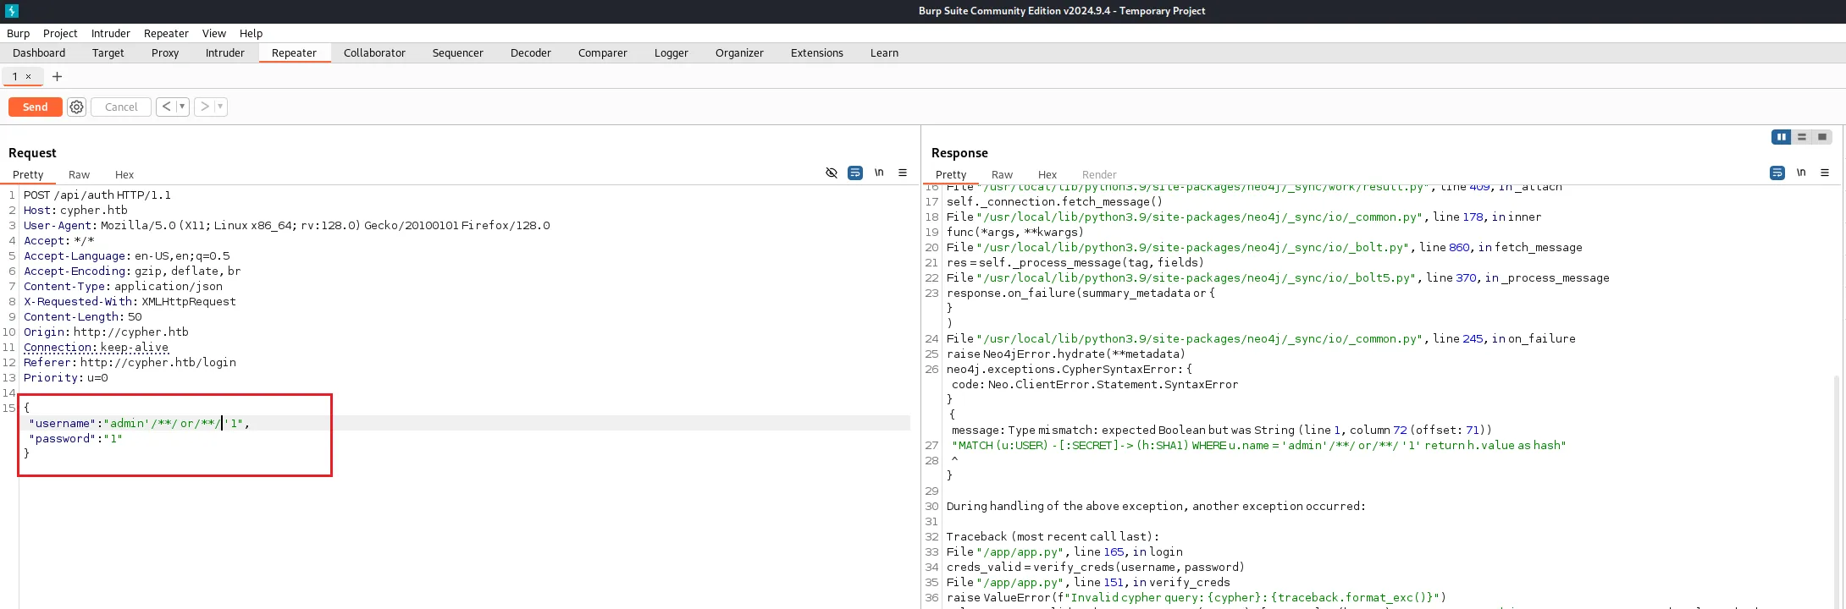The width and height of the screenshot is (1846, 609).
Task: Click 'Content-Type: application/json' header
Action: pos(123,286)
